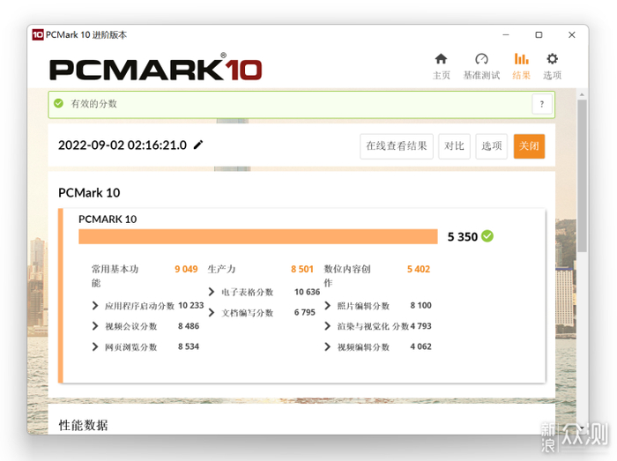The height and width of the screenshot is (461, 617).
Task: Click the PCMark 10 title bar app icon
Action: [38, 34]
